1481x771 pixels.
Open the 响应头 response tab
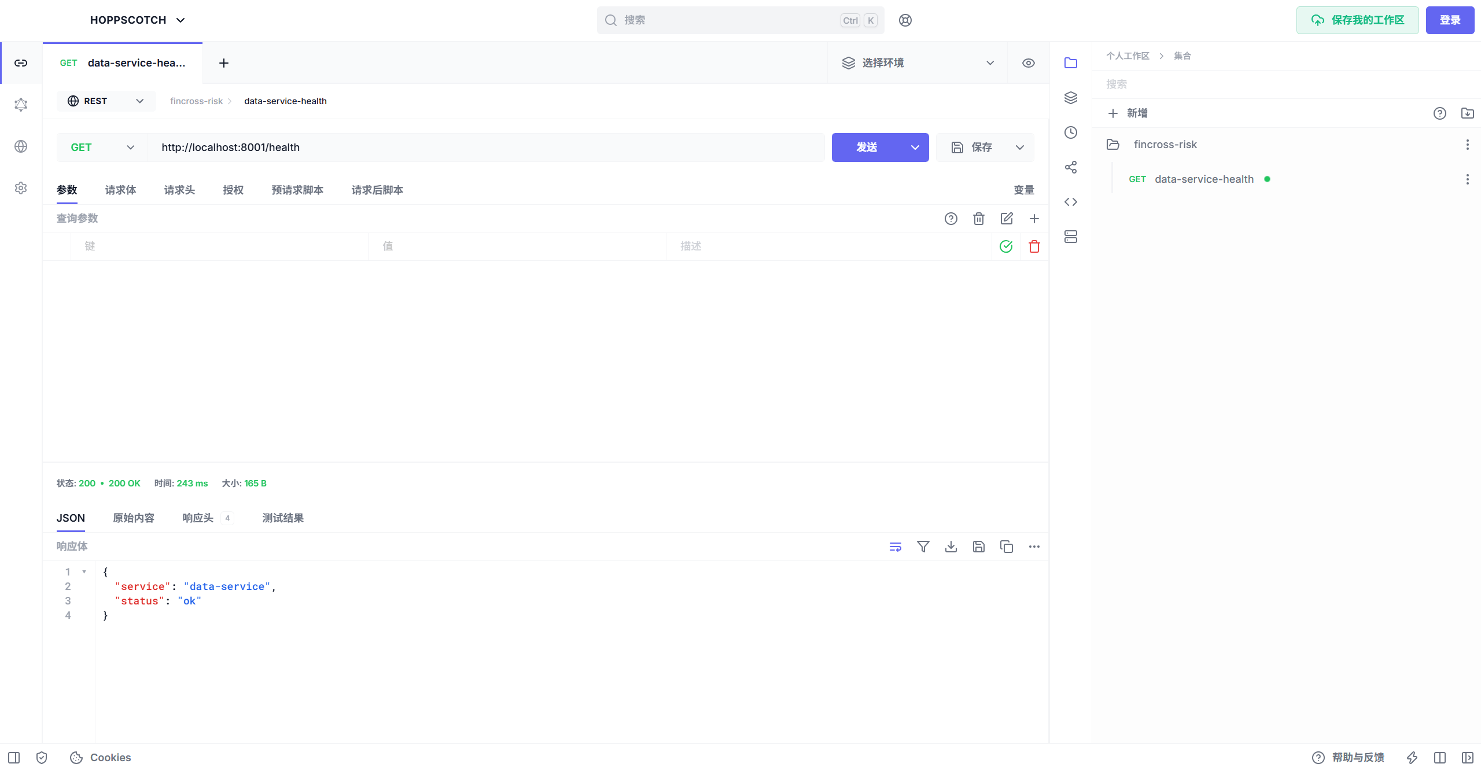pyautogui.click(x=207, y=518)
